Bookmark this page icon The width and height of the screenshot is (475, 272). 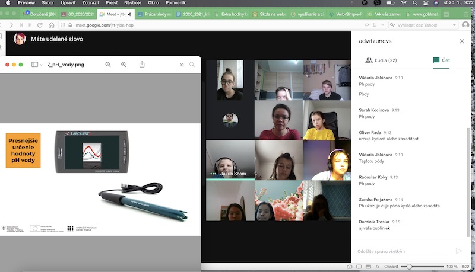click(375, 25)
